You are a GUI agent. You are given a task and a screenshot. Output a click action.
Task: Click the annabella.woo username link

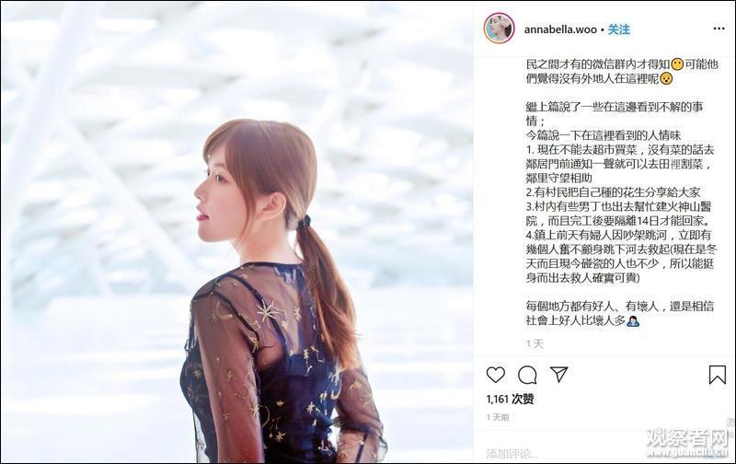[x=560, y=29]
